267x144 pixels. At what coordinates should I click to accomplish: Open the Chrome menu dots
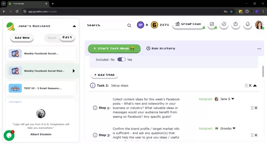pyautogui.click(x=263, y=11)
